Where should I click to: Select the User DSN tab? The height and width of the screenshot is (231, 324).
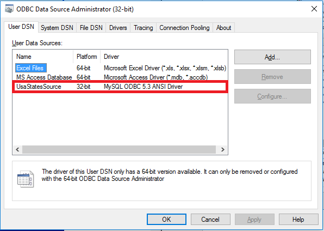[x=21, y=27]
